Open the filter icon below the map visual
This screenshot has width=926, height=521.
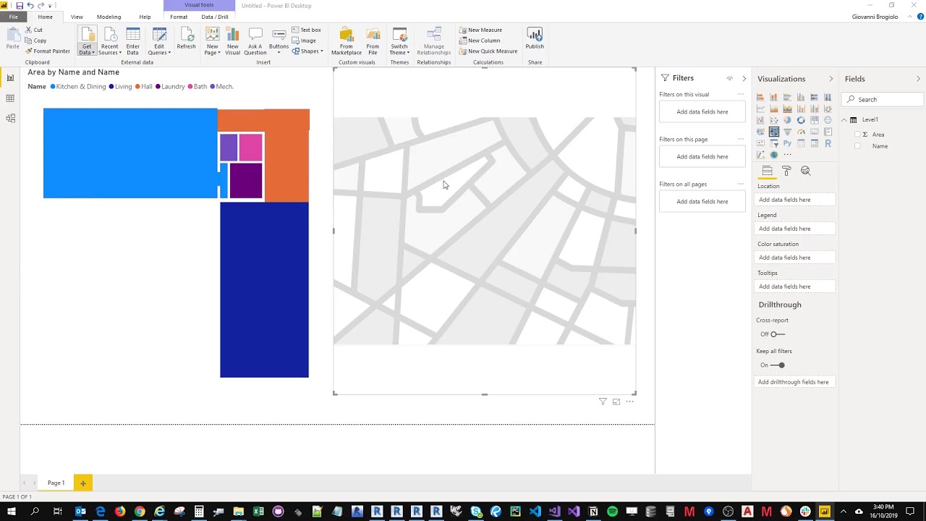click(603, 402)
